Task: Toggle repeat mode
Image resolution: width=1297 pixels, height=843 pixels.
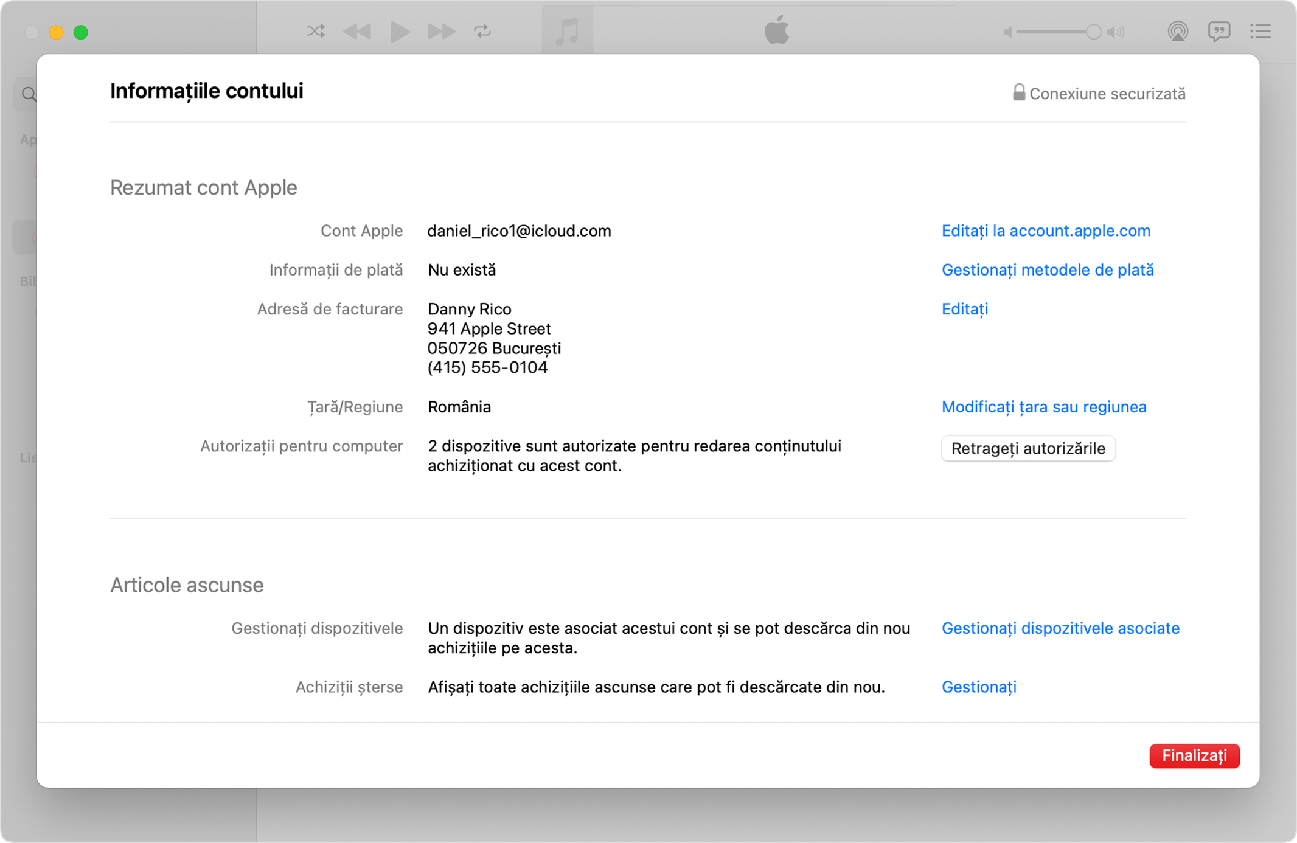Action: (x=482, y=31)
